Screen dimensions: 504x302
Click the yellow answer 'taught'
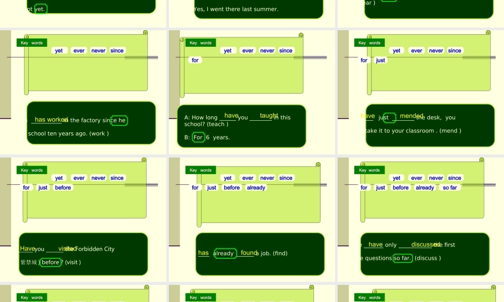269,116
